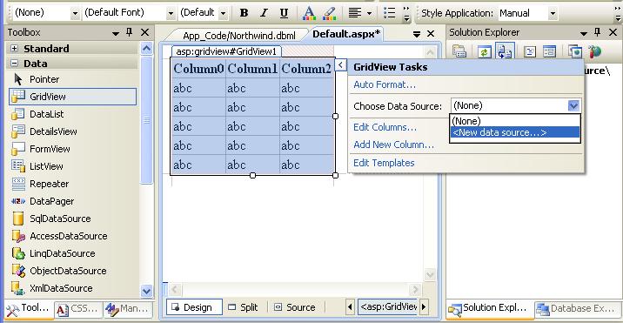623x323 pixels.
Task: Click the bulleted list icon
Action: pos(390,13)
